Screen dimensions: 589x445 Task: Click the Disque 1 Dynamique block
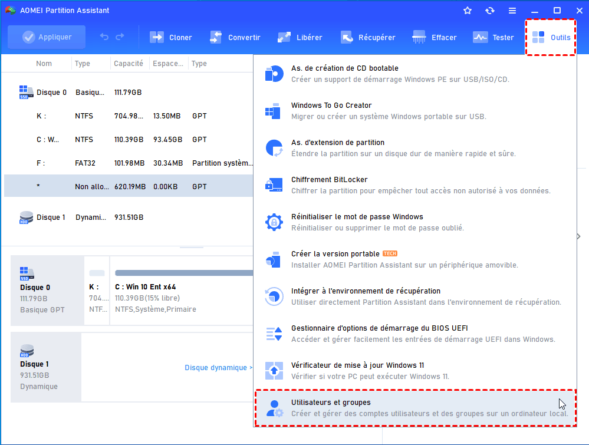point(45,367)
